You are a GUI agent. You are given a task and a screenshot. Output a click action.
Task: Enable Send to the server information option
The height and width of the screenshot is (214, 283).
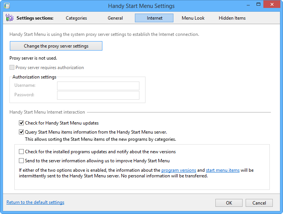click(x=21, y=161)
